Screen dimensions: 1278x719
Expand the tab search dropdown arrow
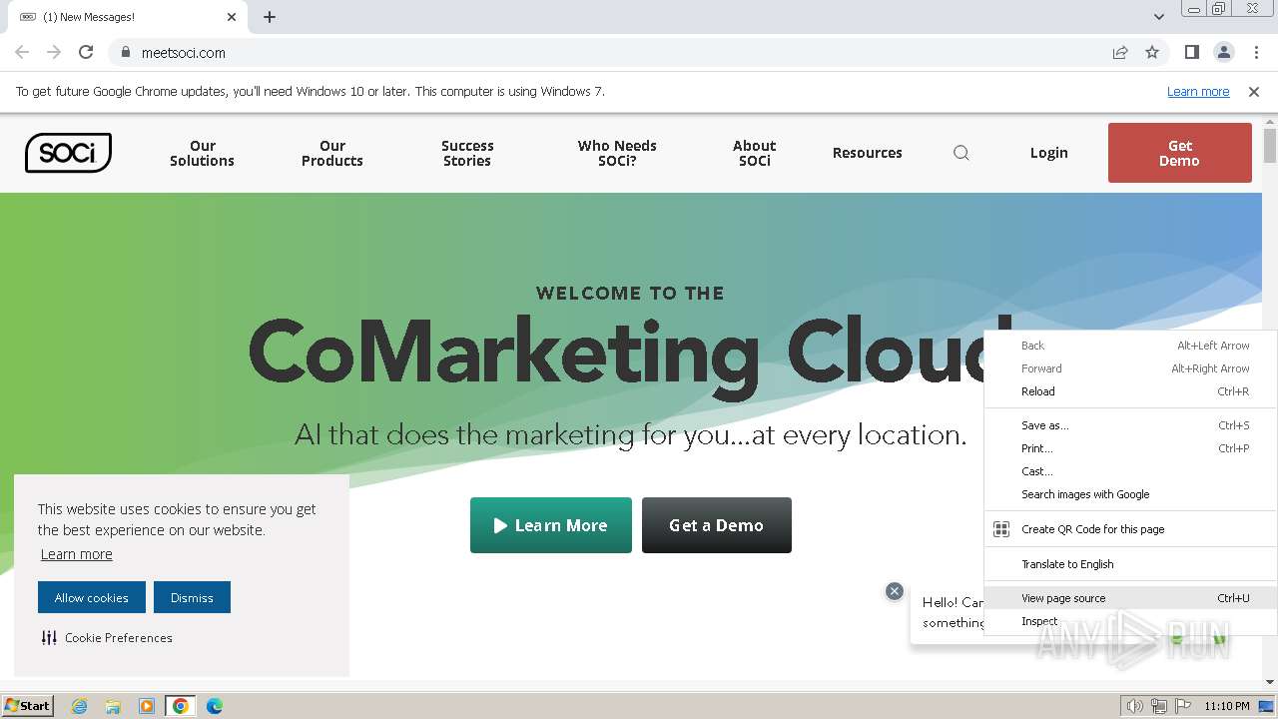point(1159,17)
